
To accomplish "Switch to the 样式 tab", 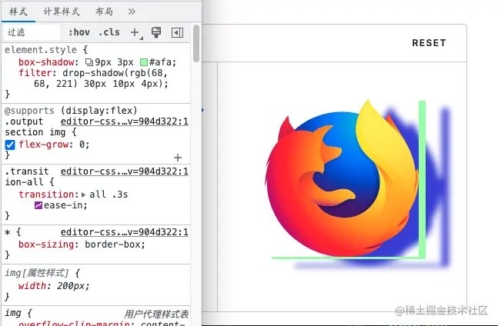I will [x=18, y=12].
